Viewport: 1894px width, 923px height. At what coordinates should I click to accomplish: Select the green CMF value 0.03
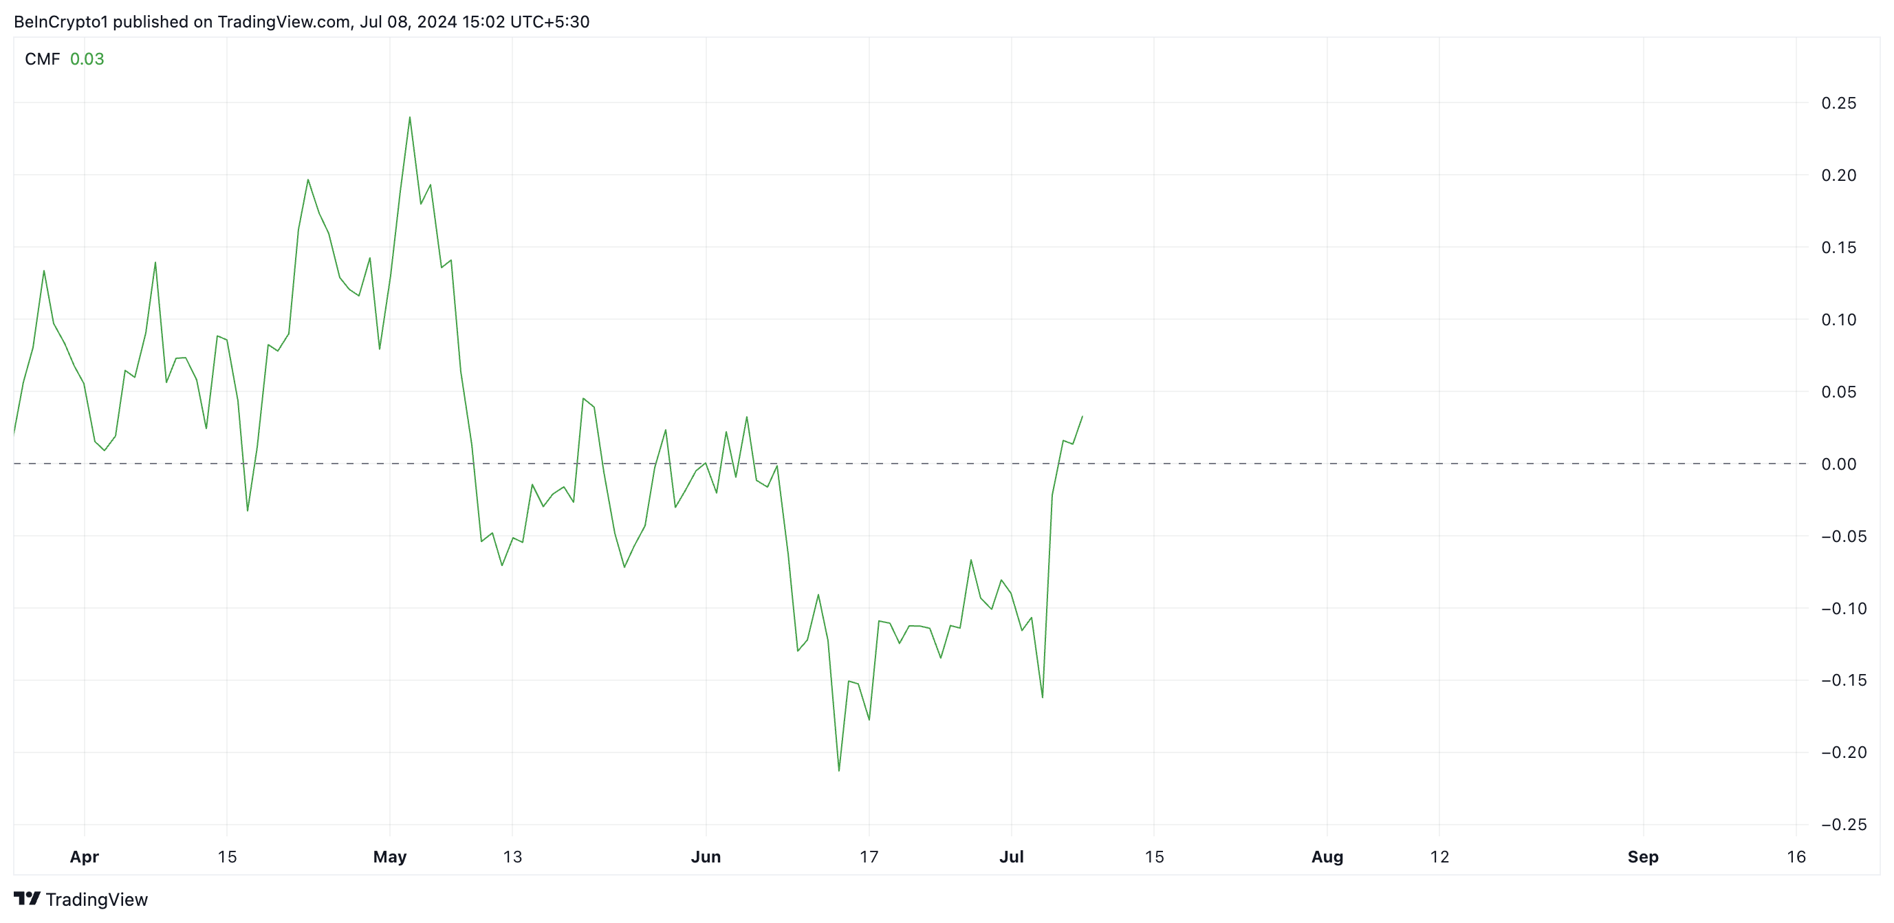[x=87, y=59]
